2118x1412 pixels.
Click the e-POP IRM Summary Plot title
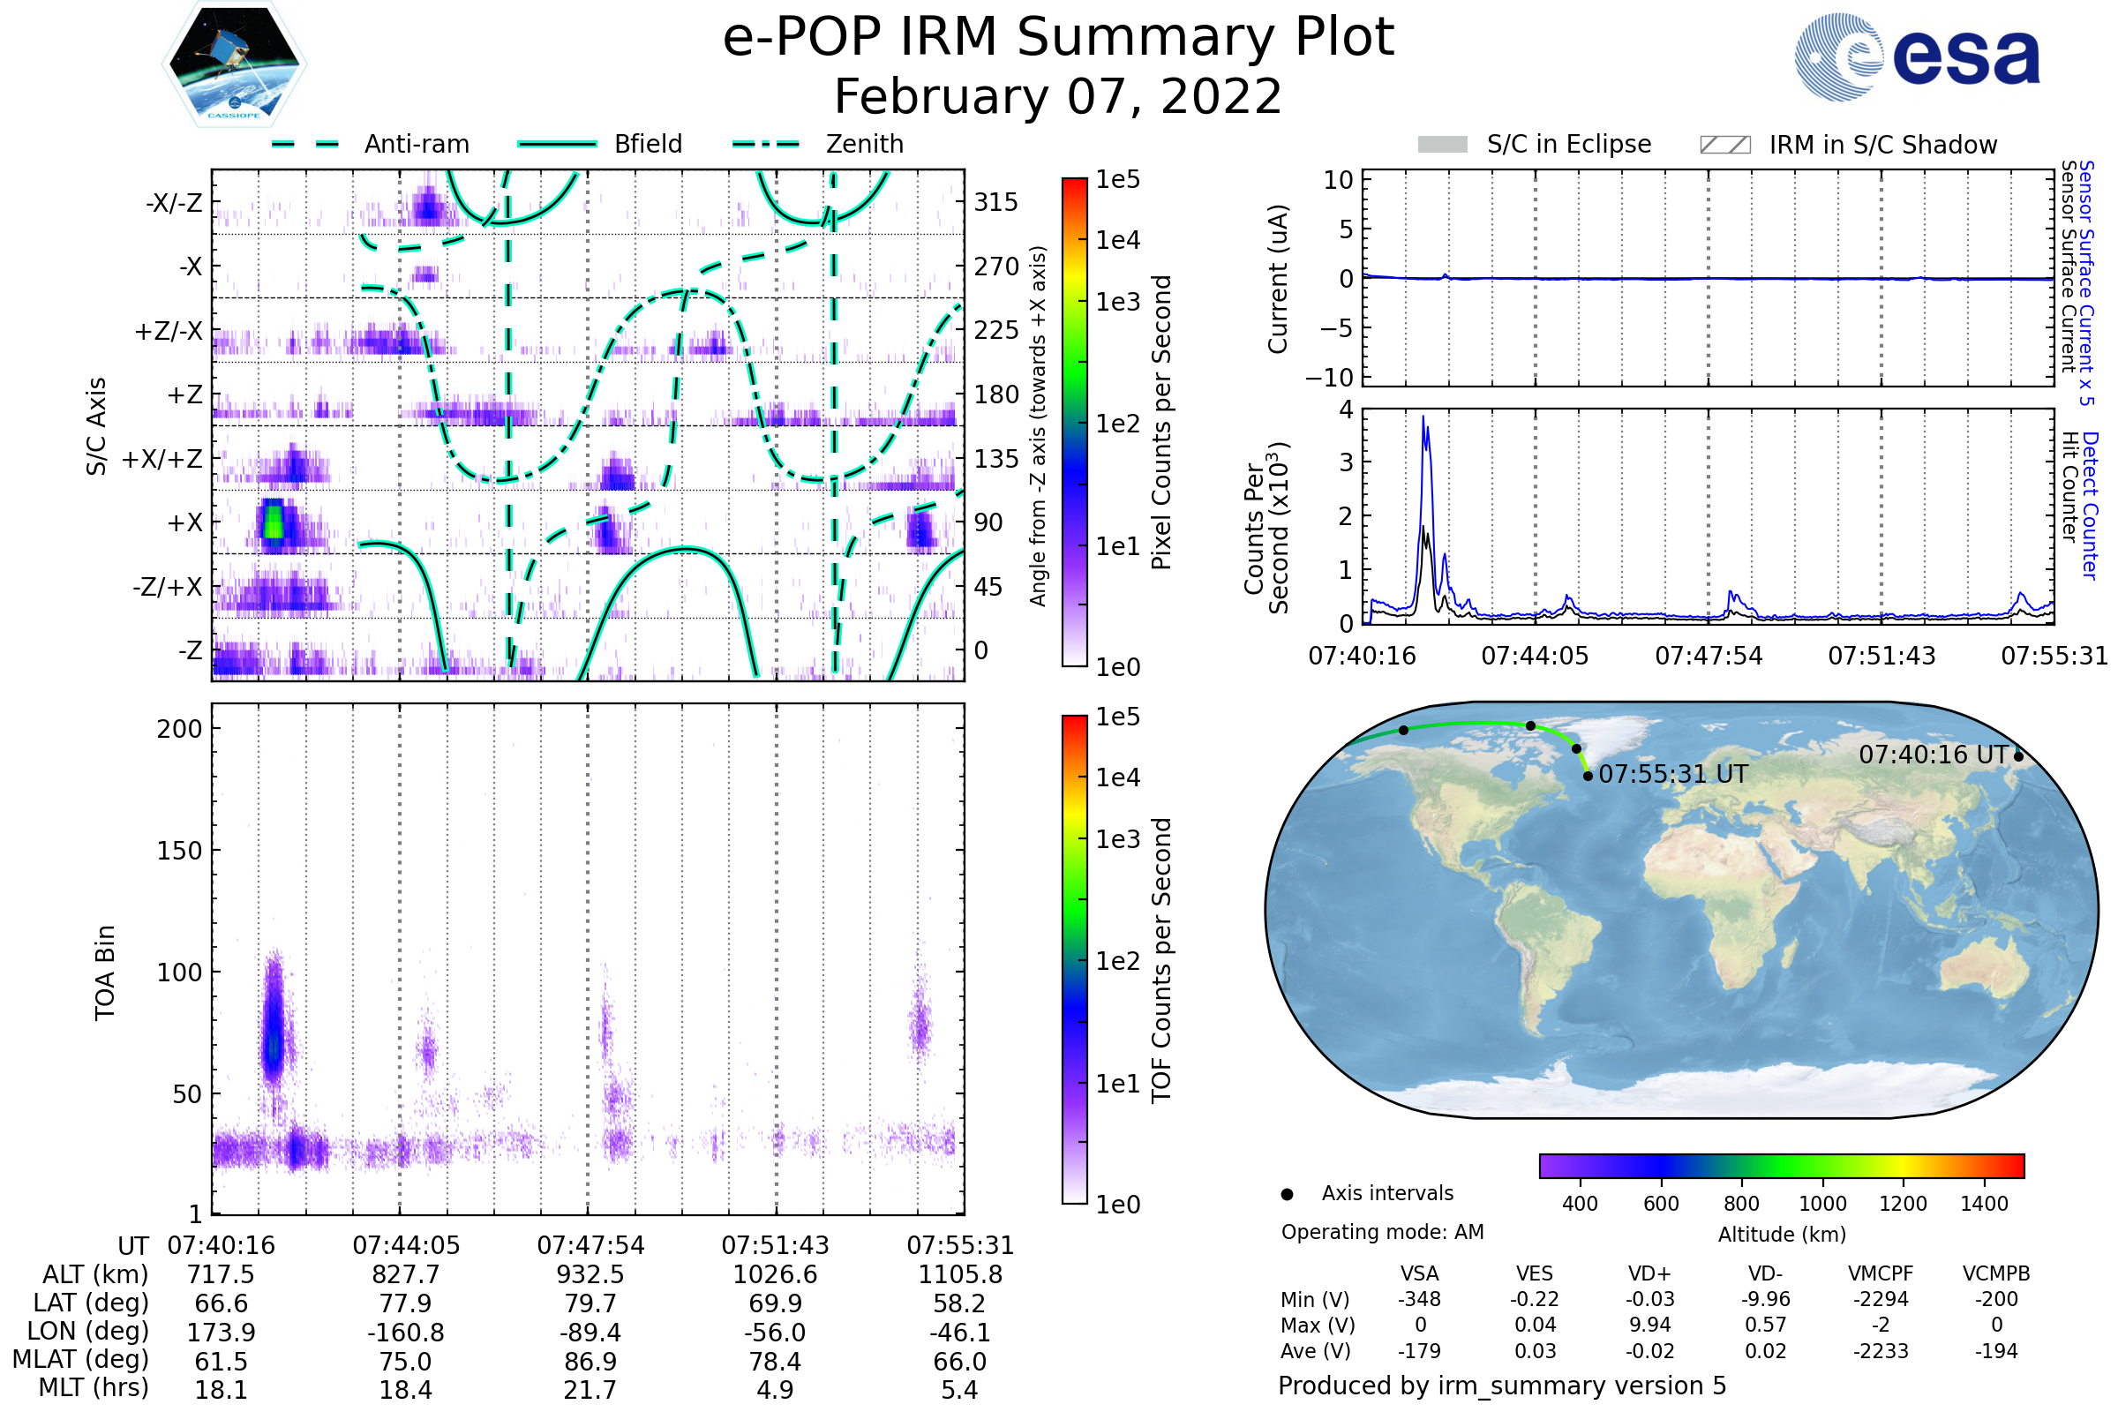coord(1058,38)
